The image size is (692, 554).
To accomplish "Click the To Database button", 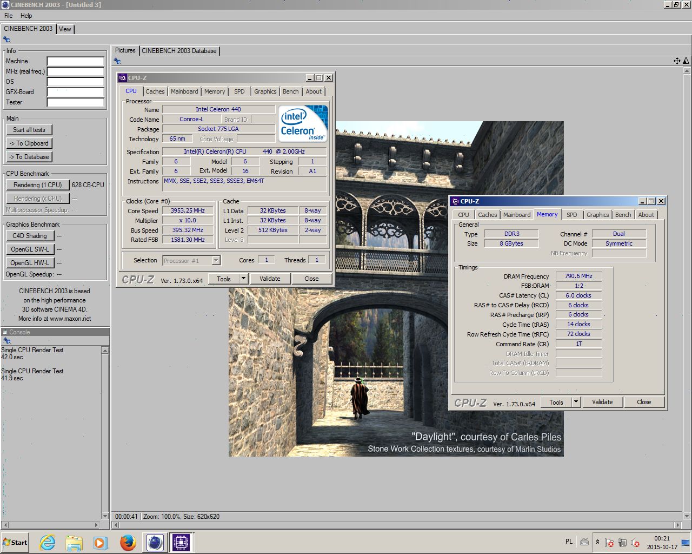I will click(x=29, y=157).
